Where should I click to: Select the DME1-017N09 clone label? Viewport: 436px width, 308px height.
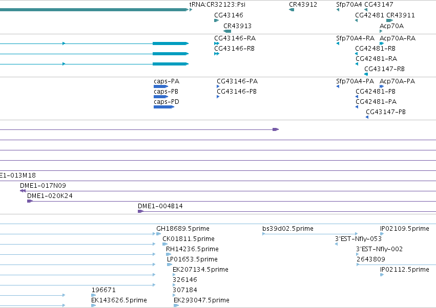43,186
